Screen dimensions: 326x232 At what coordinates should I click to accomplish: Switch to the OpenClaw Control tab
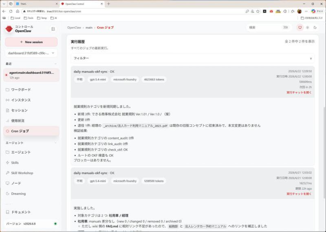point(82,4)
